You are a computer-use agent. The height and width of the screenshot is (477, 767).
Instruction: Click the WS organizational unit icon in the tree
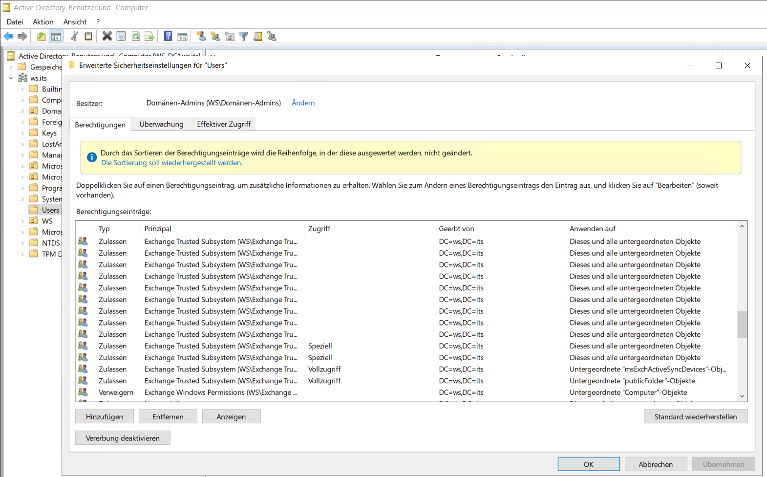point(34,220)
